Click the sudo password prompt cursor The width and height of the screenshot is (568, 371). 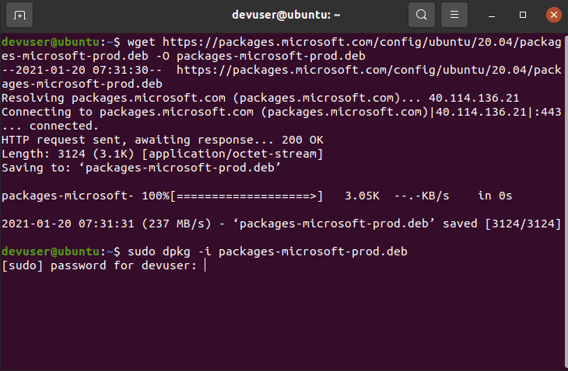(205, 265)
